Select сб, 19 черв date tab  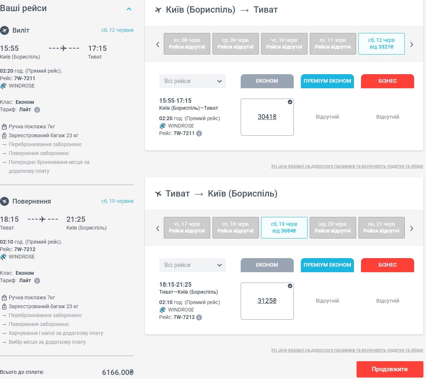point(284,228)
